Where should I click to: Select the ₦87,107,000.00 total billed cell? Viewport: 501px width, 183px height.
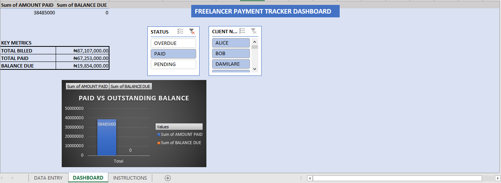pos(83,51)
